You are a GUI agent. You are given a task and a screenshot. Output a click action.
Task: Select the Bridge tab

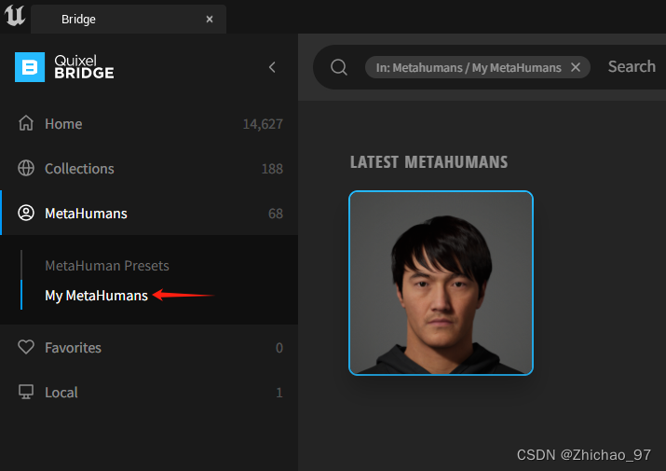click(129, 20)
